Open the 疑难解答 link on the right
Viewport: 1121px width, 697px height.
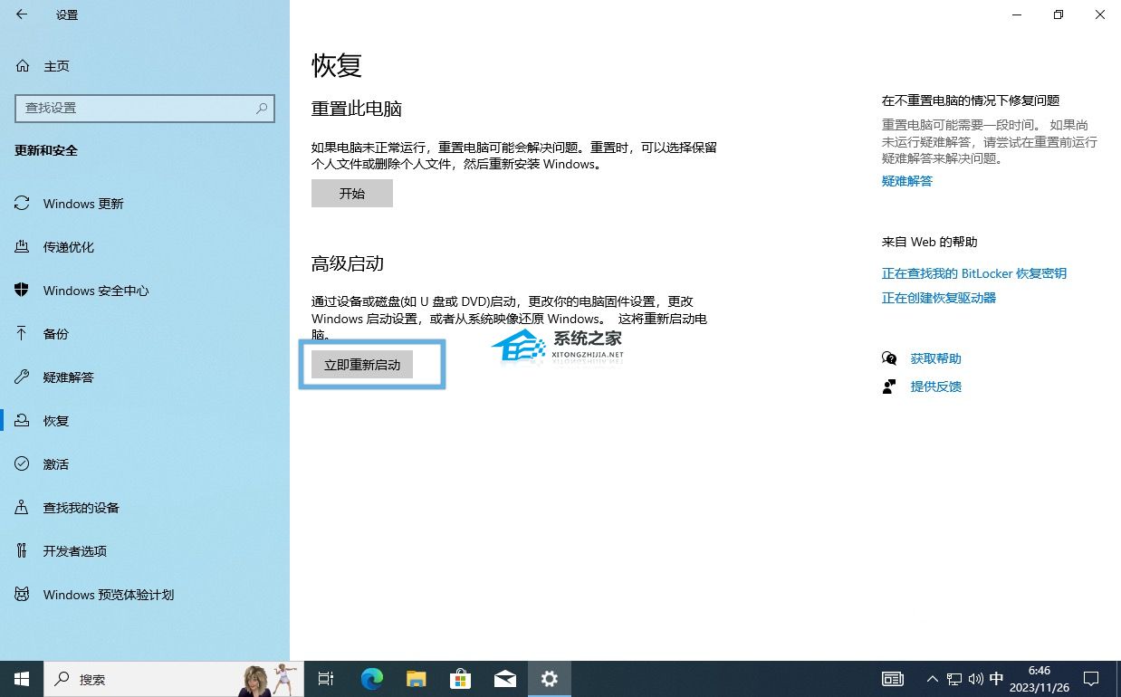click(x=905, y=181)
